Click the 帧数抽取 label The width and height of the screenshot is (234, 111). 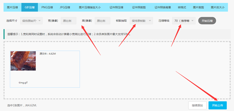tap(121, 21)
